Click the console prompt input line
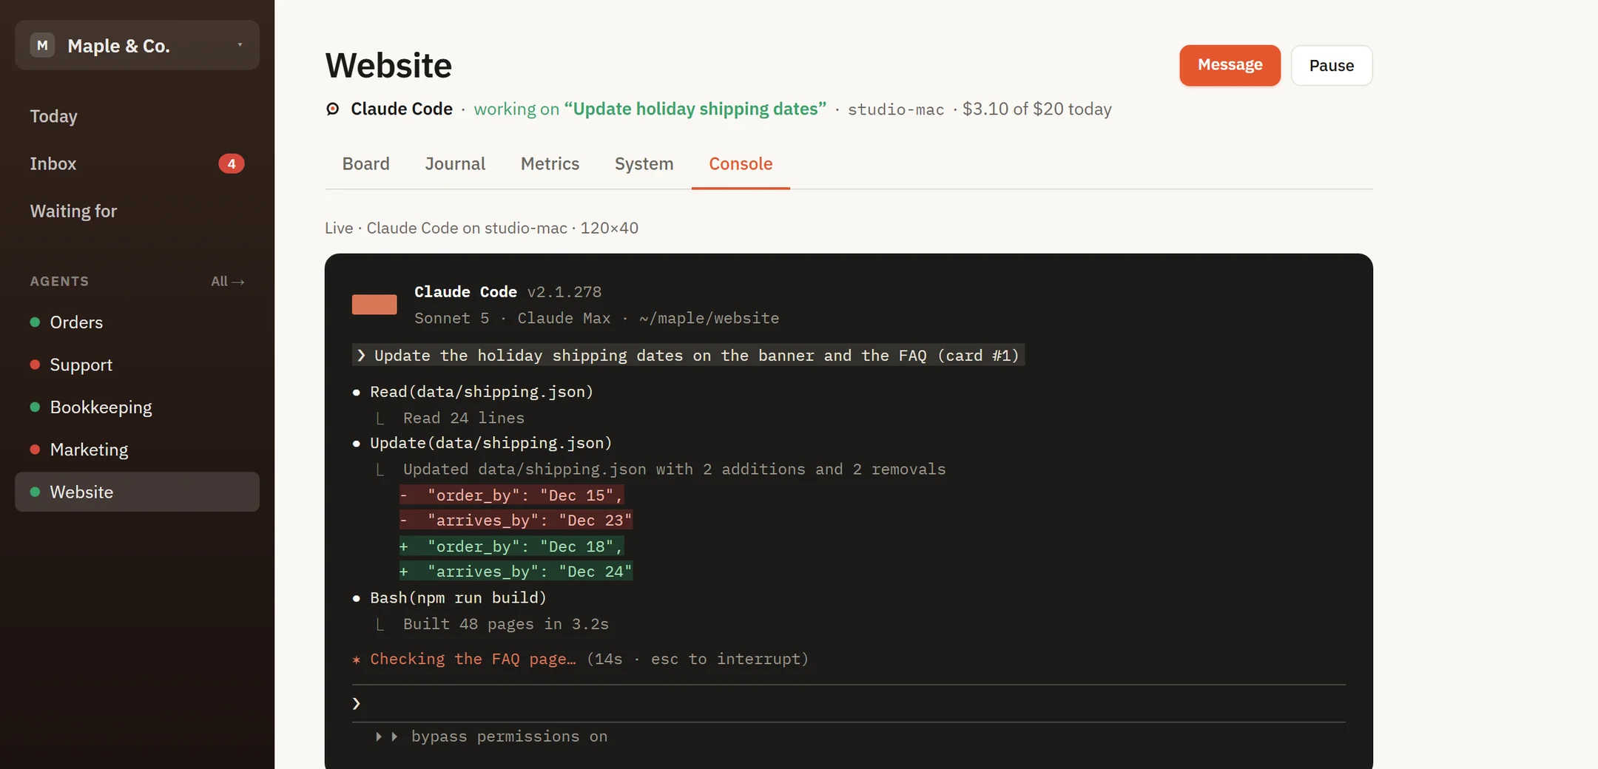The image size is (1598, 769). [849, 703]
